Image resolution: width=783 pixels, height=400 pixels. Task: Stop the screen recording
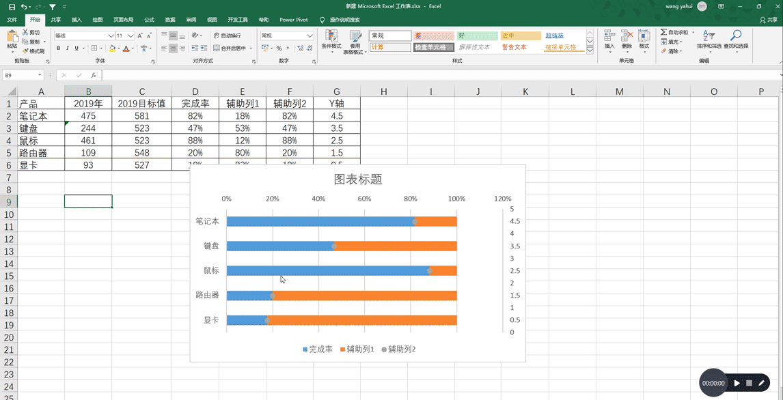click(x=749, y=383)
